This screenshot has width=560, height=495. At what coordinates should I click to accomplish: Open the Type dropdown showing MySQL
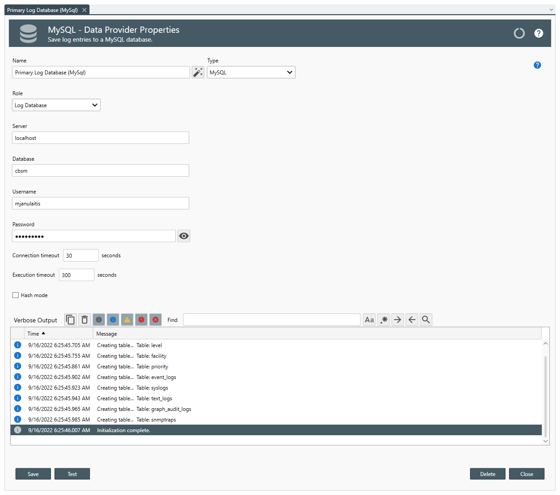(x=251, y=72)
